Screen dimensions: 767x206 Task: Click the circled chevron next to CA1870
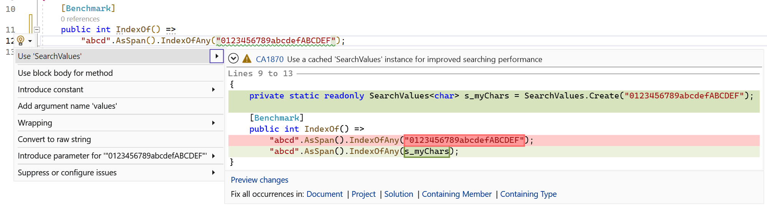[233, 59]
